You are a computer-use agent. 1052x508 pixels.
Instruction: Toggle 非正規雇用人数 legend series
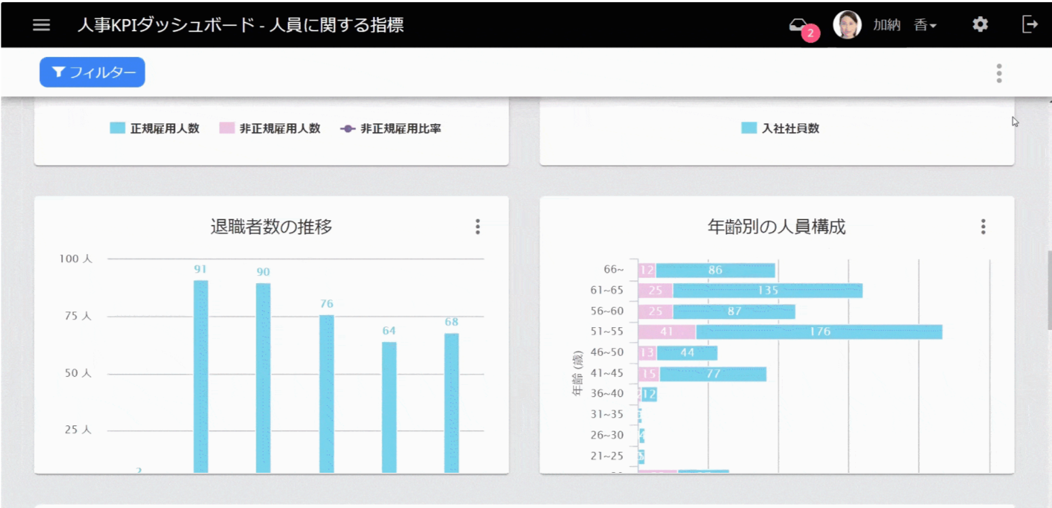click(270, 129)
